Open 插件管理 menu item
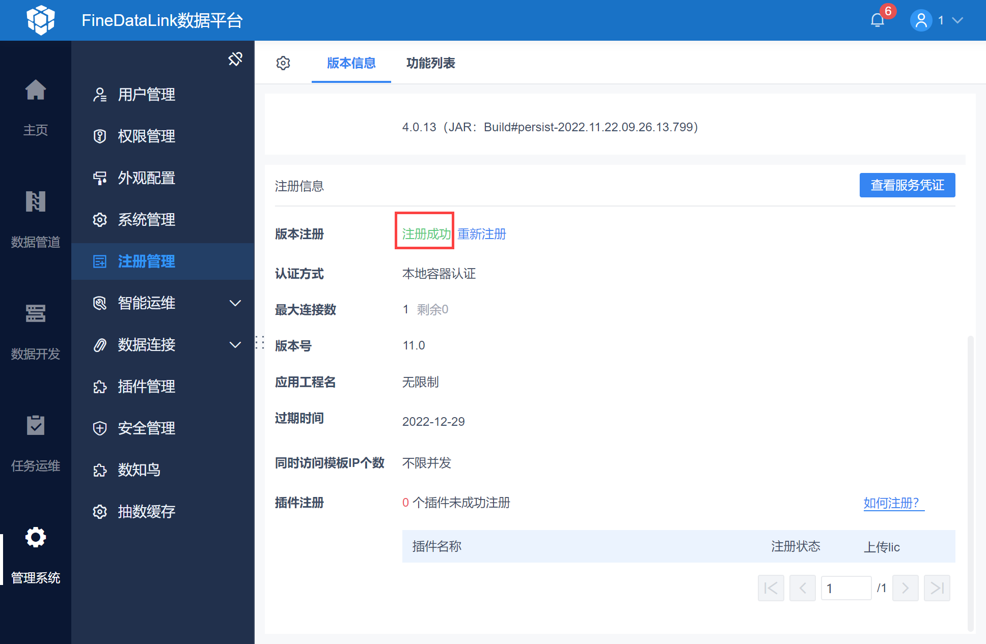This screenshot has width=986, height=644. 147,387
